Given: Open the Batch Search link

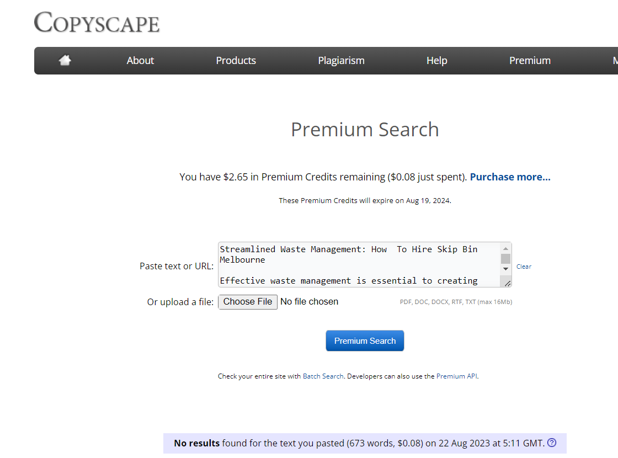Looking at the screenshot, I should click(x=323, y=376).
